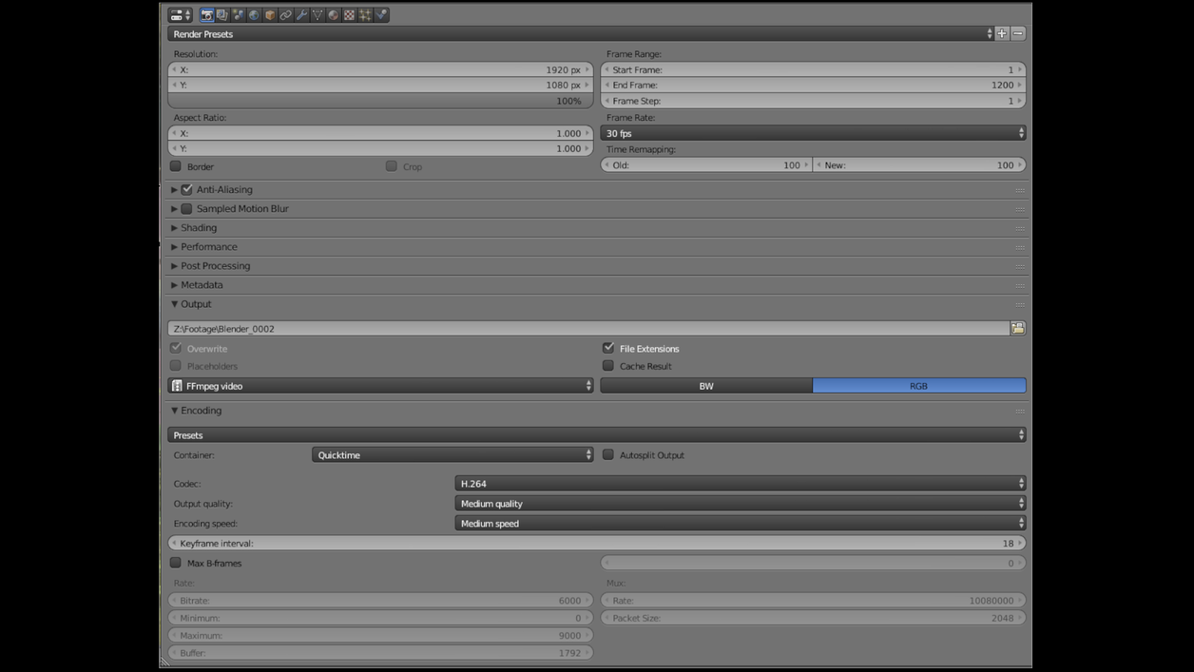Enable the Cache Result checkbox
The height and width of the screenshot is (672, 1194).
pos(608,366)
